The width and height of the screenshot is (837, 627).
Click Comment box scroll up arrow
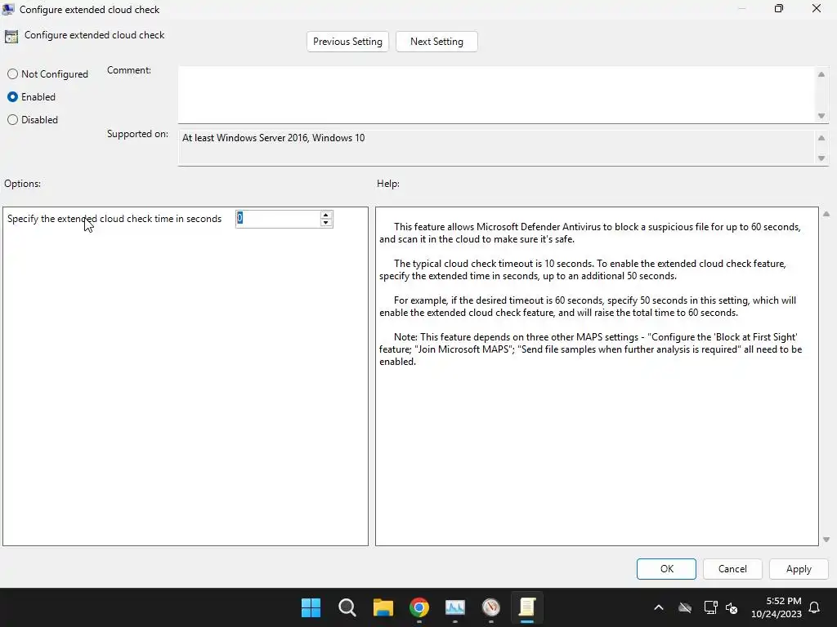821,74
